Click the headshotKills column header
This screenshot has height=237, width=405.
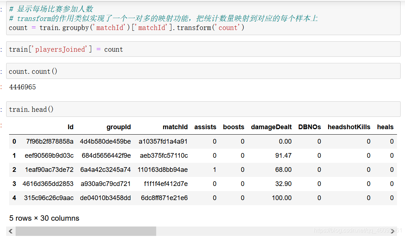(349, 127)
